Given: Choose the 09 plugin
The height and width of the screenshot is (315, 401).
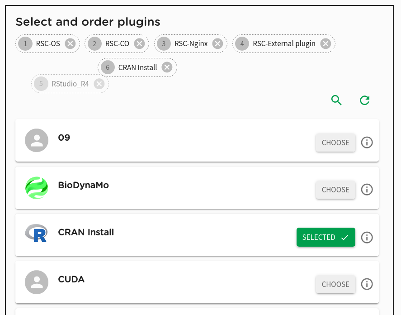Looking at the screenshot, I should (335, 143).
